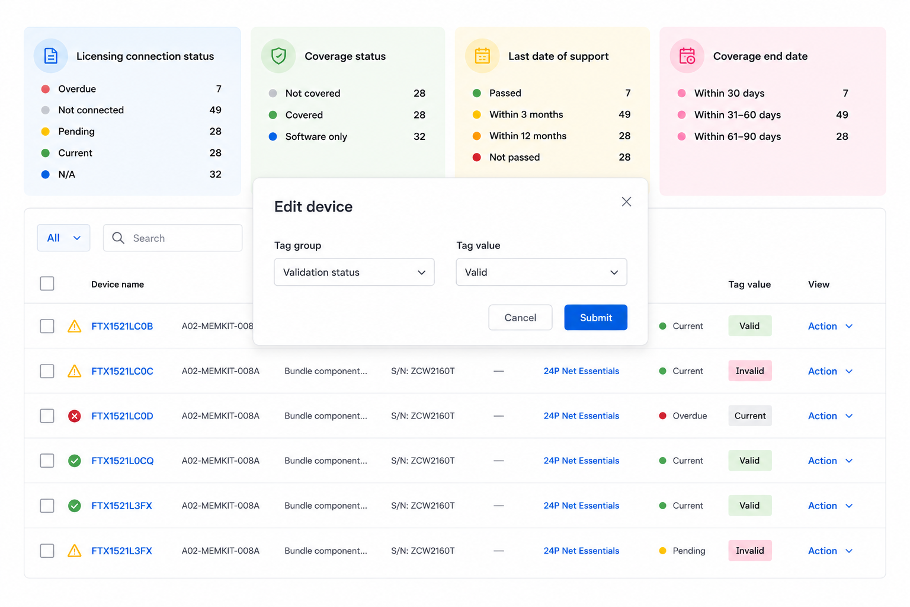This screenshot has height=607, width=910.
Task: Select Software only in Coverage status card
Action: point(347,136)
